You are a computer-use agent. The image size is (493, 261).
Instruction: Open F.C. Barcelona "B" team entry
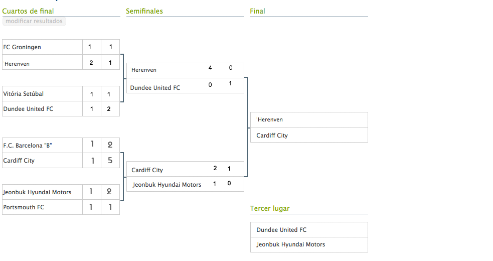28,146
